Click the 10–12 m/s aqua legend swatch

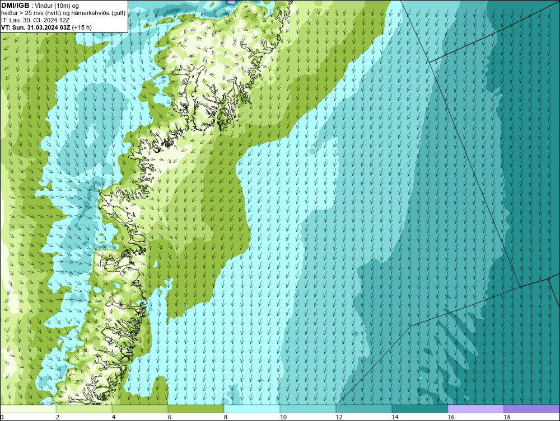pos(308,409)
